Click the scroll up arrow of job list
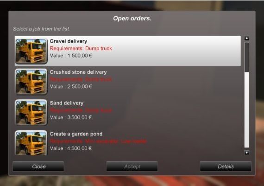The image size is (264, 186). point(247,38)
